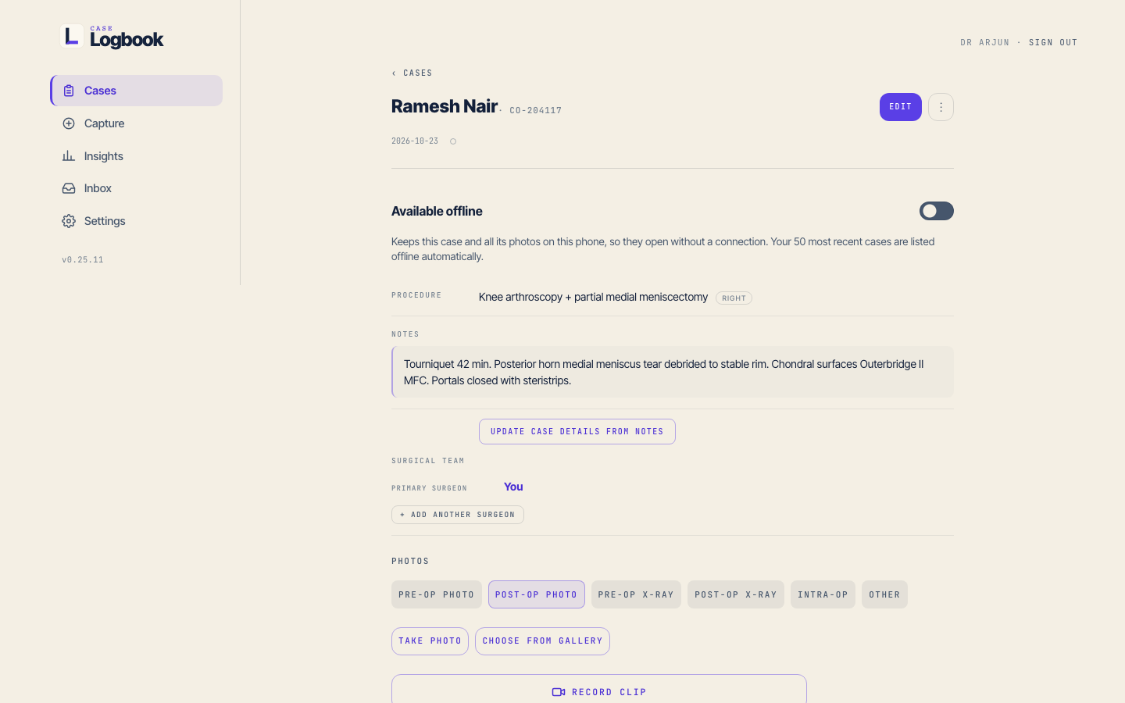Viewport: 1125px width, 703px height.
Task: Select the Post-Op Photo category chip
Action: click(537, 594)
